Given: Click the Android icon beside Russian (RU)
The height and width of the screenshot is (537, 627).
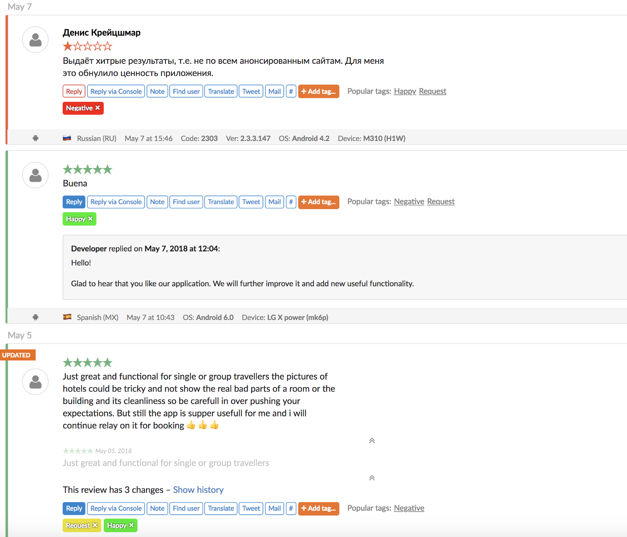Looking at the screenshot, I should [x=36, y=138].
